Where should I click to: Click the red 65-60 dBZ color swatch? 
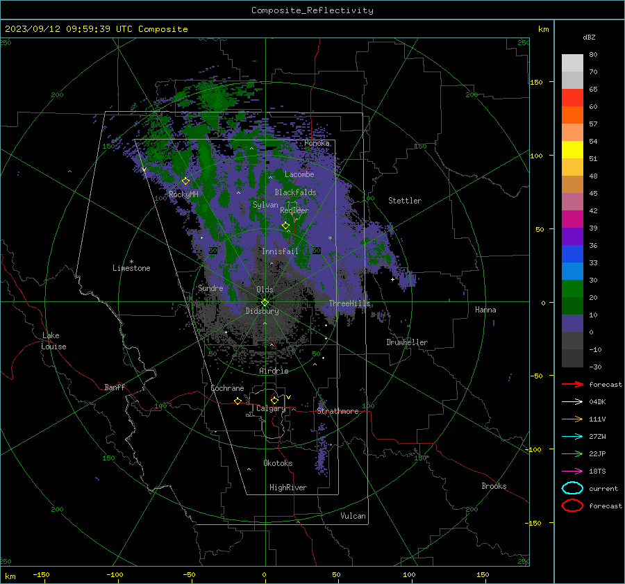tap(572, 98)
